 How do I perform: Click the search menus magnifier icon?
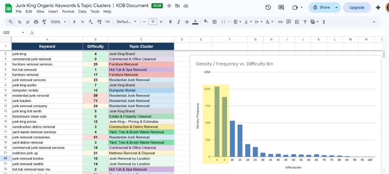[11, 22]
